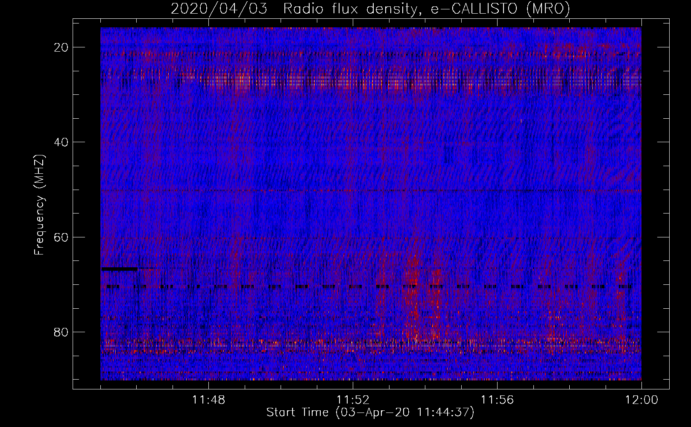Click the 80 frequency tick label
691x427 pixels.
click(61, 332)
